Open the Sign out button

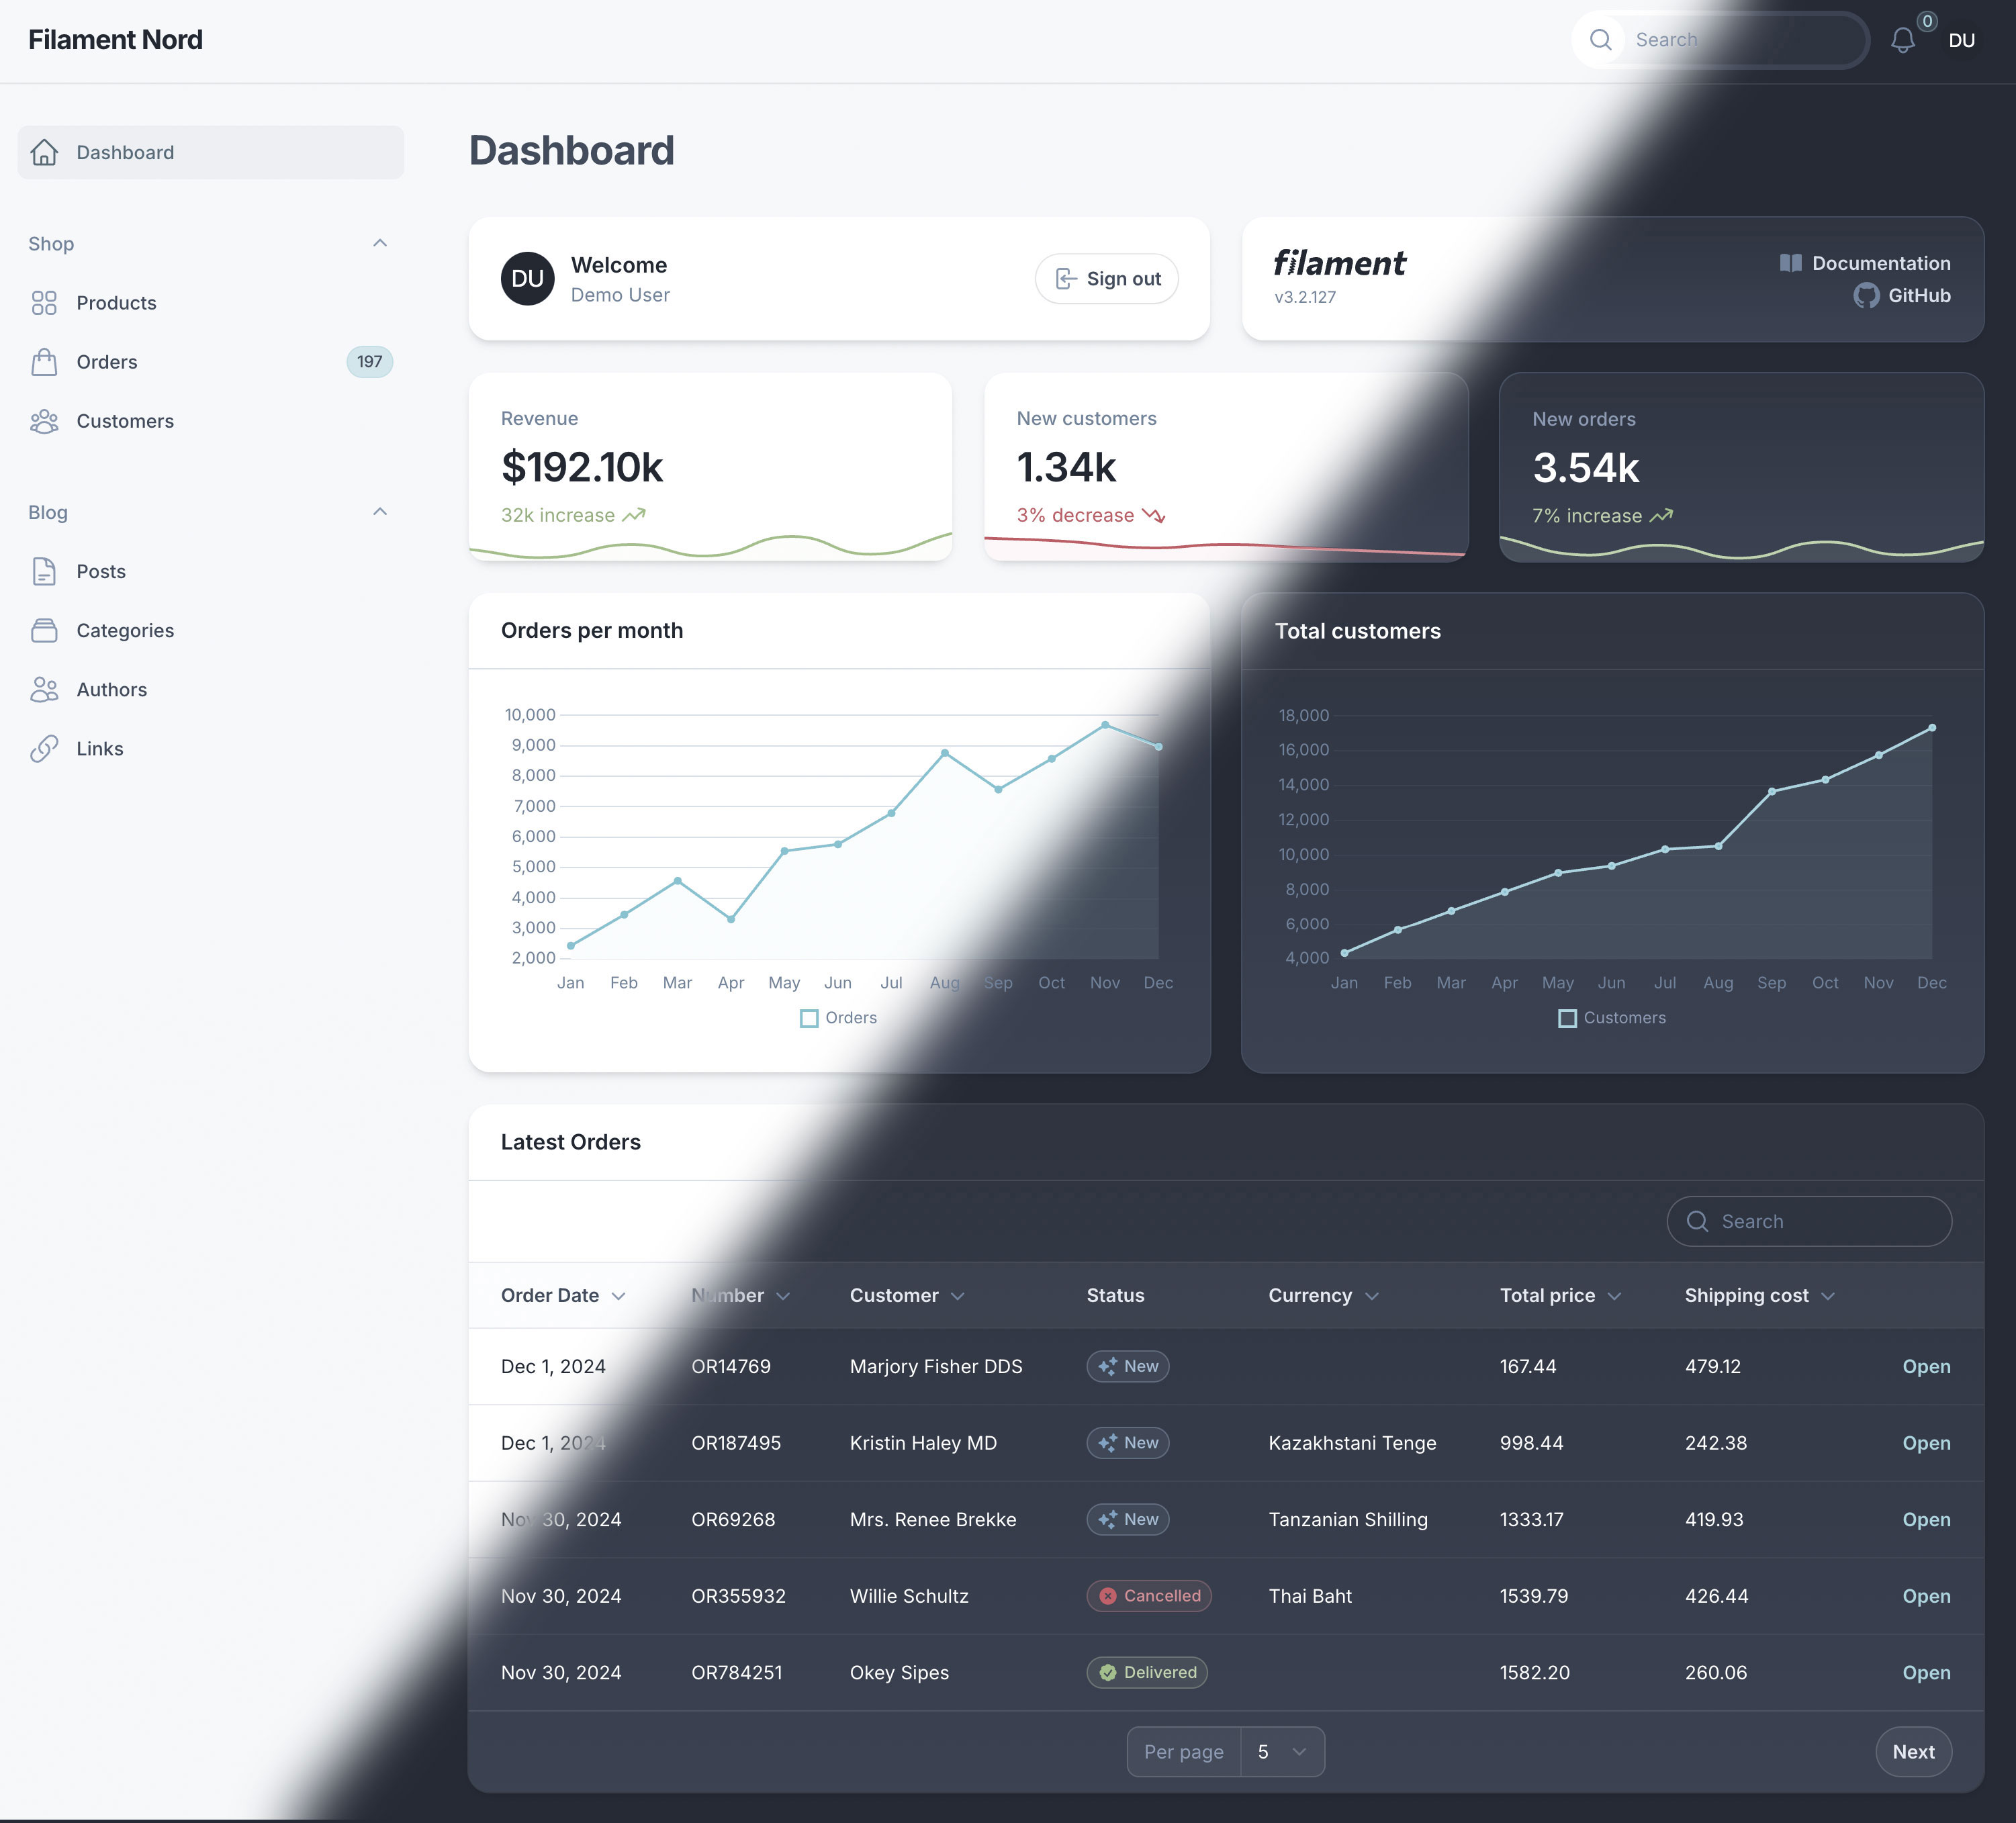1105,277
